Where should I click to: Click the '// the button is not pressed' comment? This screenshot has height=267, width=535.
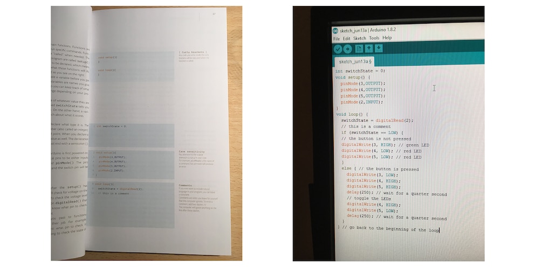pyautogui.click(x=376, y=139)
